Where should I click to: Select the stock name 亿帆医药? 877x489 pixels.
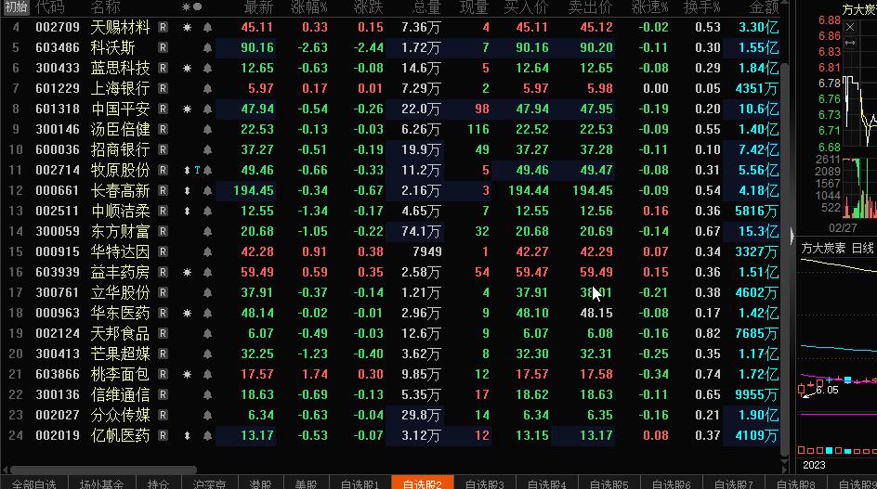pos(120,435)
